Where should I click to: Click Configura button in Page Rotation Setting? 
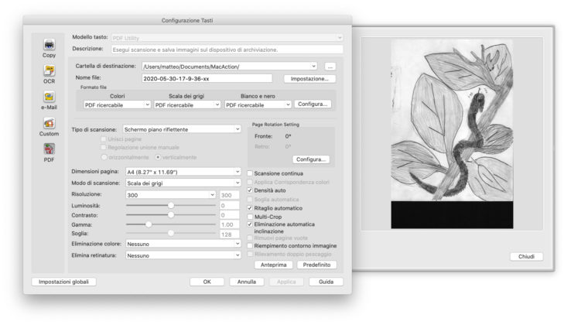pyautogui.click(x=311, y=159)
